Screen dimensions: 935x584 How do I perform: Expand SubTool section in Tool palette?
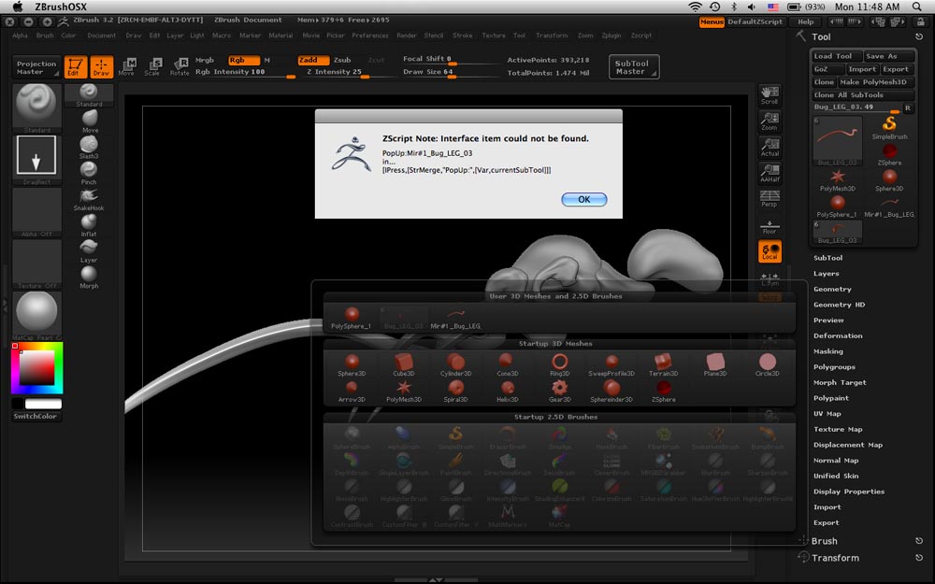827,258
